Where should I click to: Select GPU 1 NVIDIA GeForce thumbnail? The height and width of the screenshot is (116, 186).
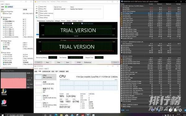tap(46, 105)
